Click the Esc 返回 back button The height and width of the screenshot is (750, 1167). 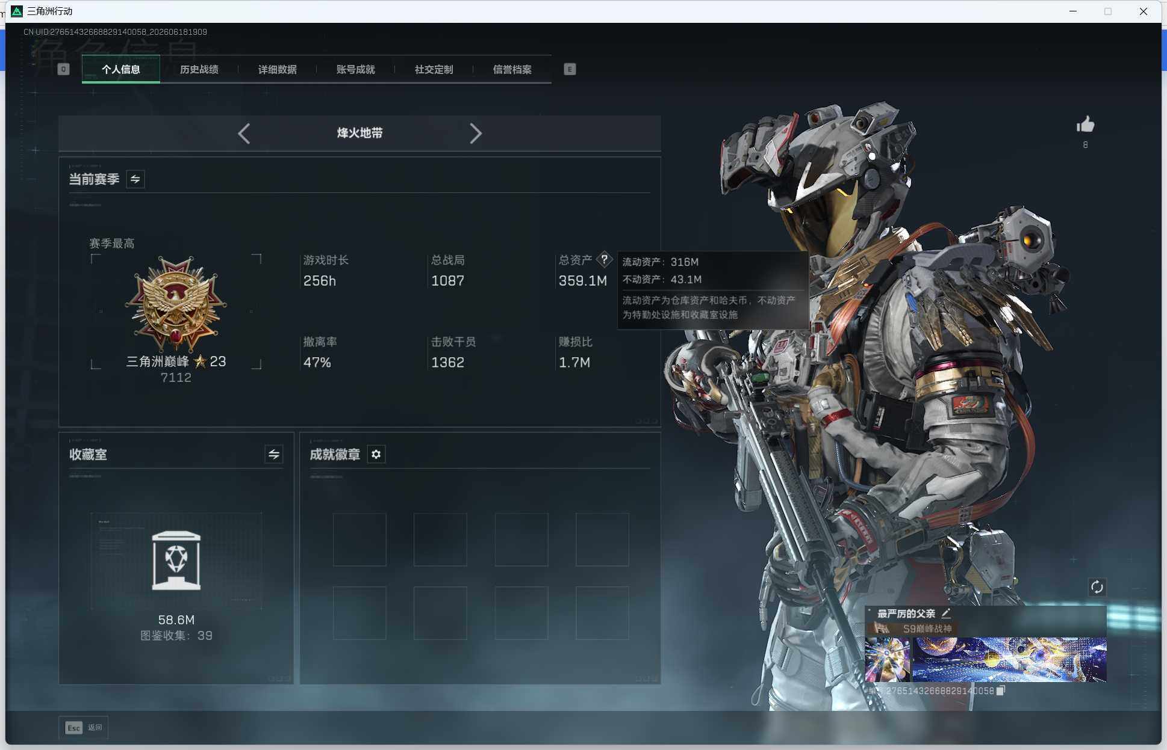(x=84, y=728)
